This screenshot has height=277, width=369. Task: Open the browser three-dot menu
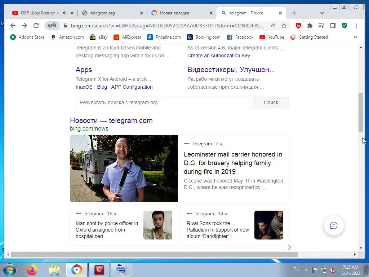point(356,26)
